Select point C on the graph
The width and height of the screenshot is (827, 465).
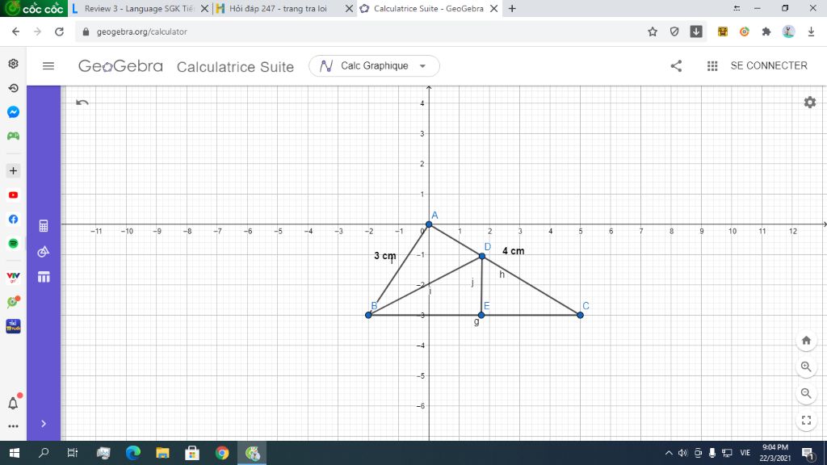pos(580,316)
